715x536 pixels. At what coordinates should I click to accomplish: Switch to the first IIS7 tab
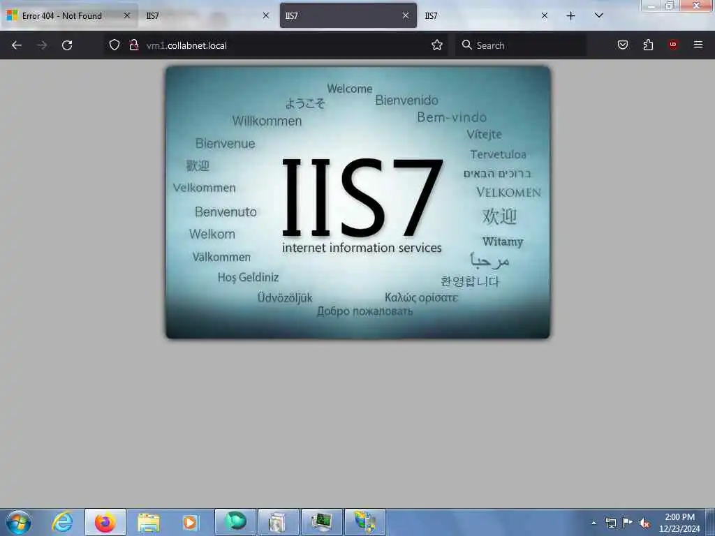point(208,15)
